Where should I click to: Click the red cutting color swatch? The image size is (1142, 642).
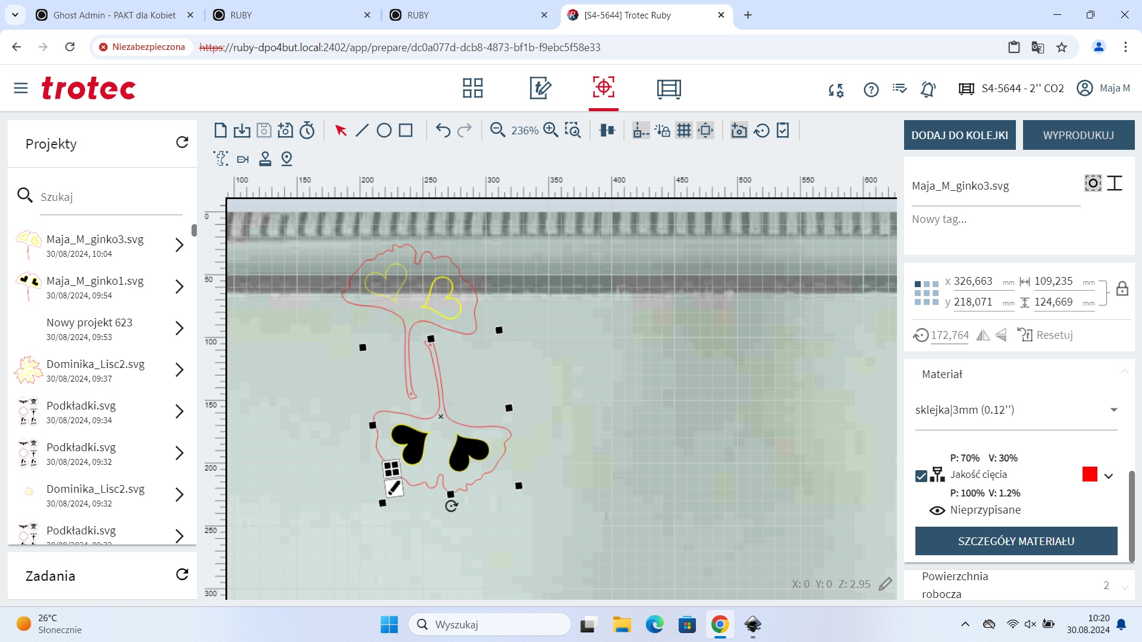pos(1090,474)
